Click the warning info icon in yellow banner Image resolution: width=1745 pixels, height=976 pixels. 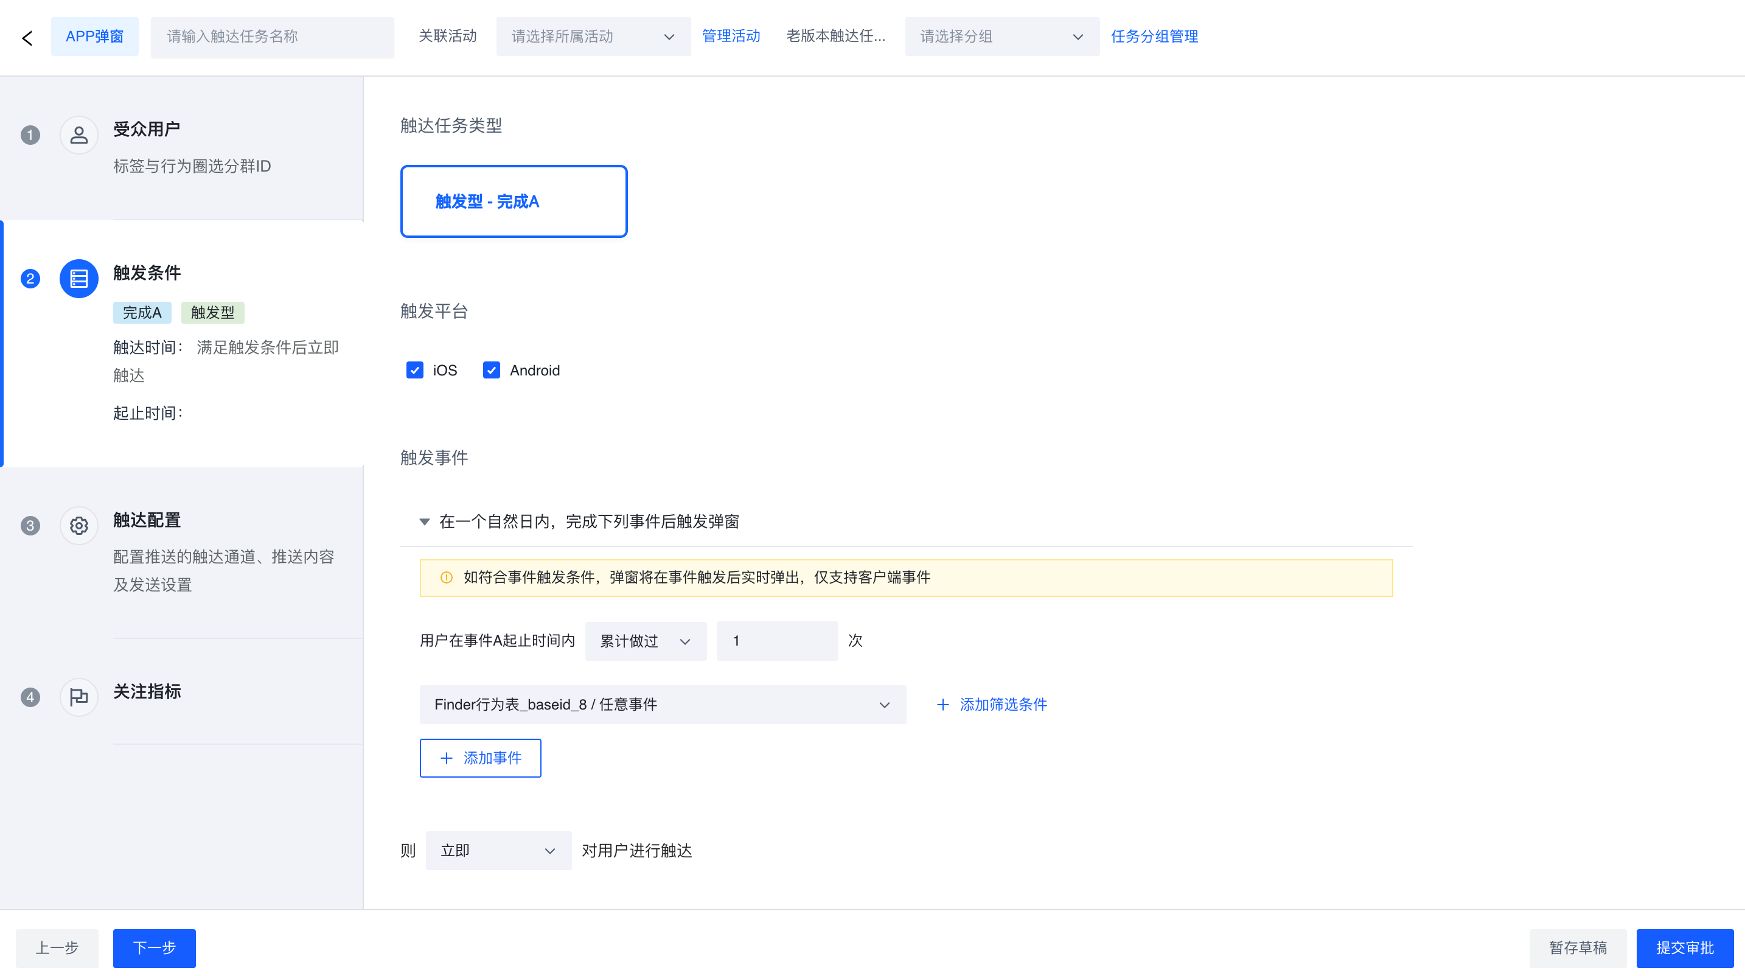[446, 577]
